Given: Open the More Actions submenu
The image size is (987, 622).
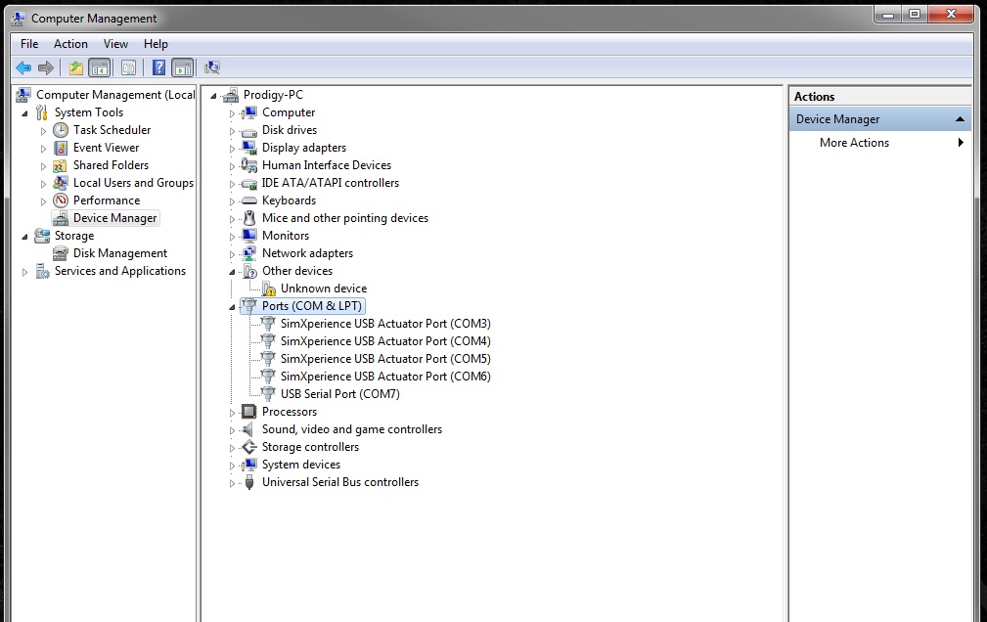Looking at the screenshot, I should coord(854,143).
